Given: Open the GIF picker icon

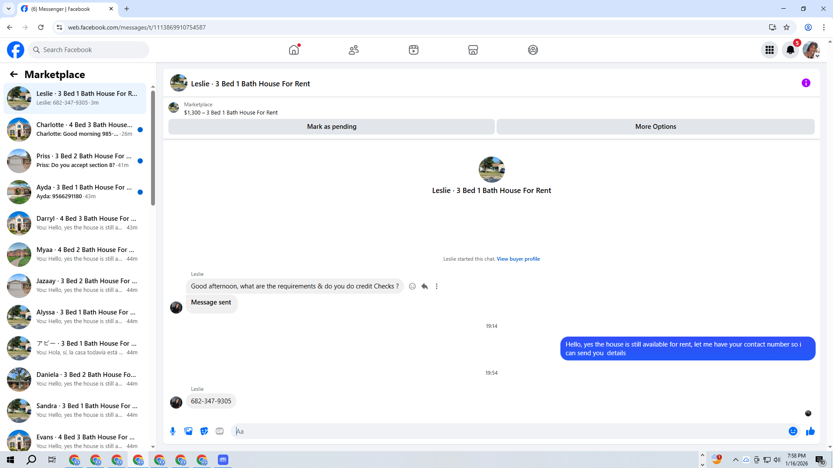Looking at the screenshot, I should (x=220, y=431).
